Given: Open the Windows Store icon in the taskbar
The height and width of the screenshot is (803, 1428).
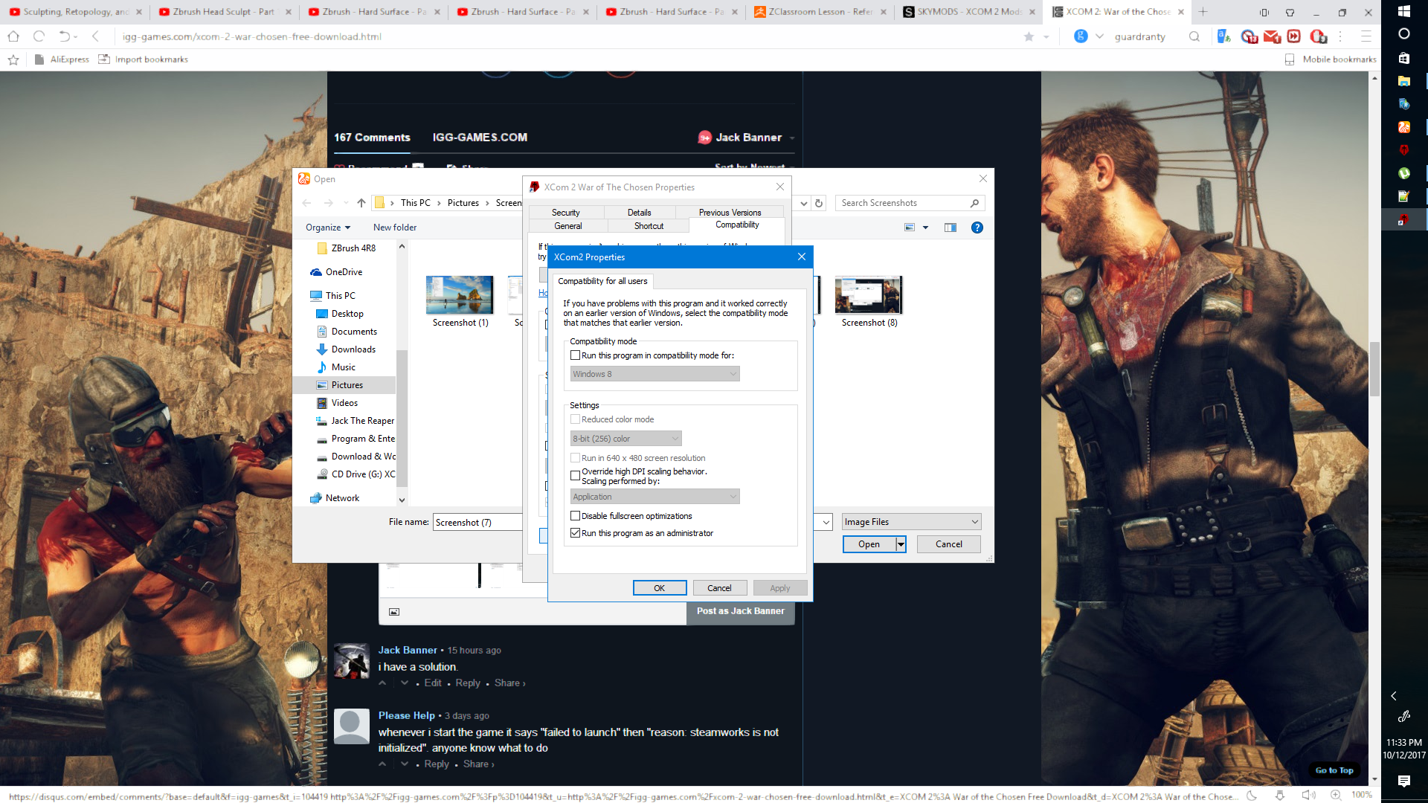Looking at the screenshot, I should (x=1404, y=57).
